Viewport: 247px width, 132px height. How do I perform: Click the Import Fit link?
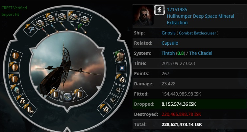click(10, 14)
